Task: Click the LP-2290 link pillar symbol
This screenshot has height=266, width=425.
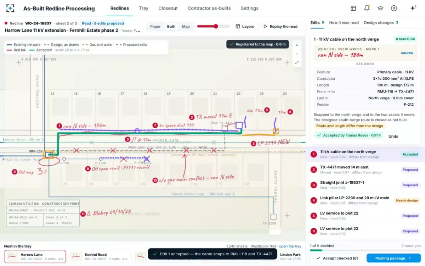Action: [x=276, y=131]
